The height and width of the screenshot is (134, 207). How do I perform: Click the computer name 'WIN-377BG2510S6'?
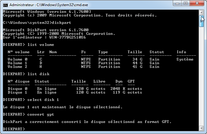[x=68, y=37]
